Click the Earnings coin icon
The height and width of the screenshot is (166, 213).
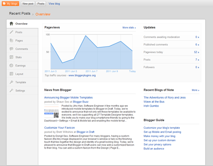click(x=12, y=65)
